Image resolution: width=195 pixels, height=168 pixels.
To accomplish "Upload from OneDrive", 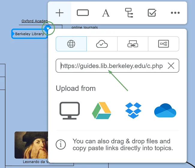I will tap(165, 110).
